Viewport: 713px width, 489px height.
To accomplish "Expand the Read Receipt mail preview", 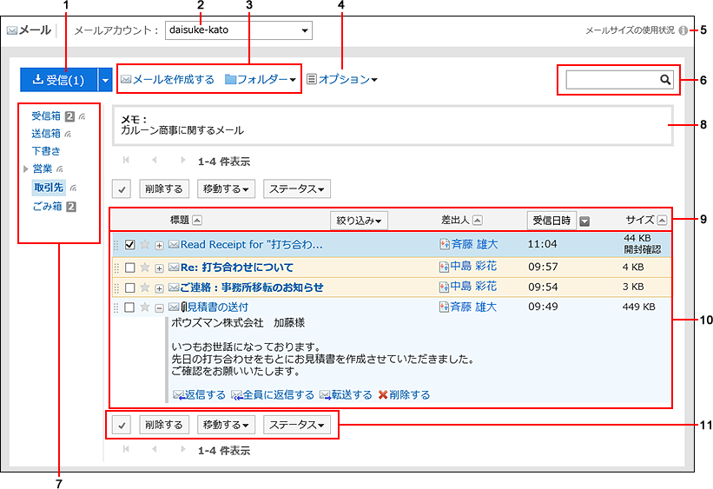I will point(159,246).
